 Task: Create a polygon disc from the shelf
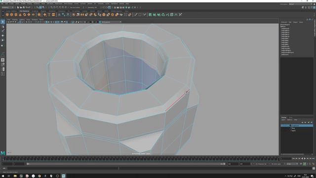tap(33, 14)
